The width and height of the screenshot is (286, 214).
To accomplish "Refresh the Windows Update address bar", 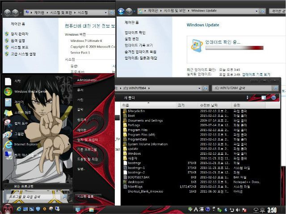I will click(x=263, y=11).
